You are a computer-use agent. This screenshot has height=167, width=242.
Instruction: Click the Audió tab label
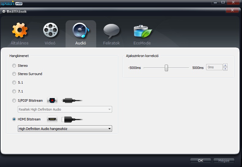tap(81, 43)
